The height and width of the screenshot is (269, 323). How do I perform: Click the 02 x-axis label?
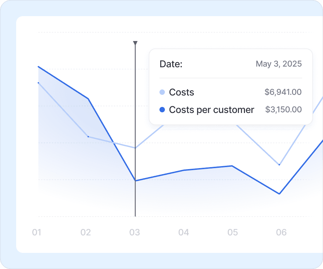[86, 232]
